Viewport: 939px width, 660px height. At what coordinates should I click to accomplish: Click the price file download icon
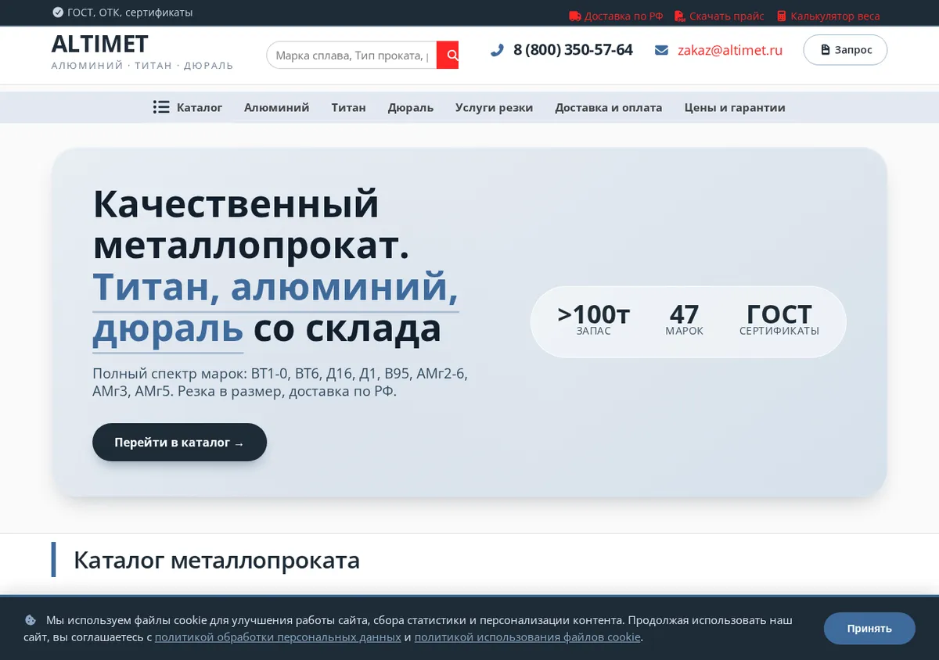pyautogui.click(x=679, y=16)
